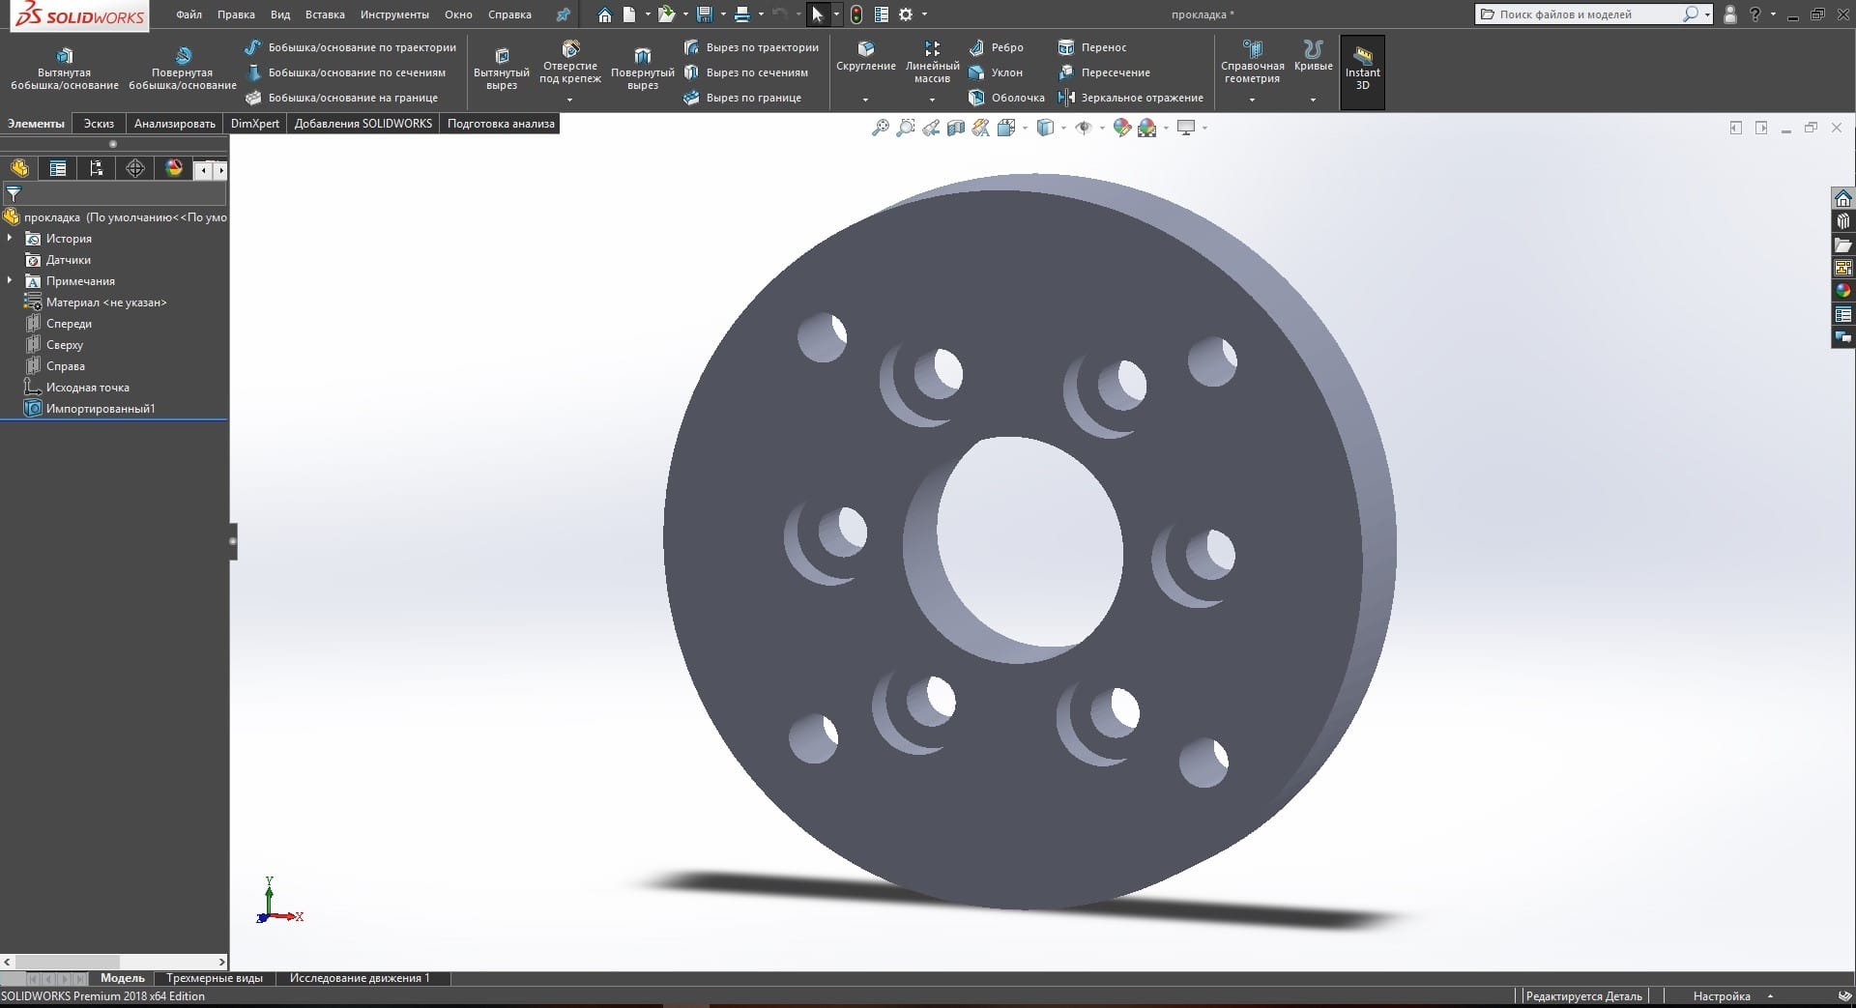The width and height of the screenshot is (1856, 1008).
Task: Open the DisplayManager color ball tab
Action: [x=174, y=168]
